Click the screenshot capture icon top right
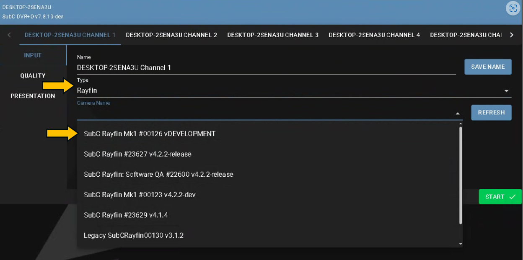The height and width of the screenshot is (260, 523). [513, 8]
